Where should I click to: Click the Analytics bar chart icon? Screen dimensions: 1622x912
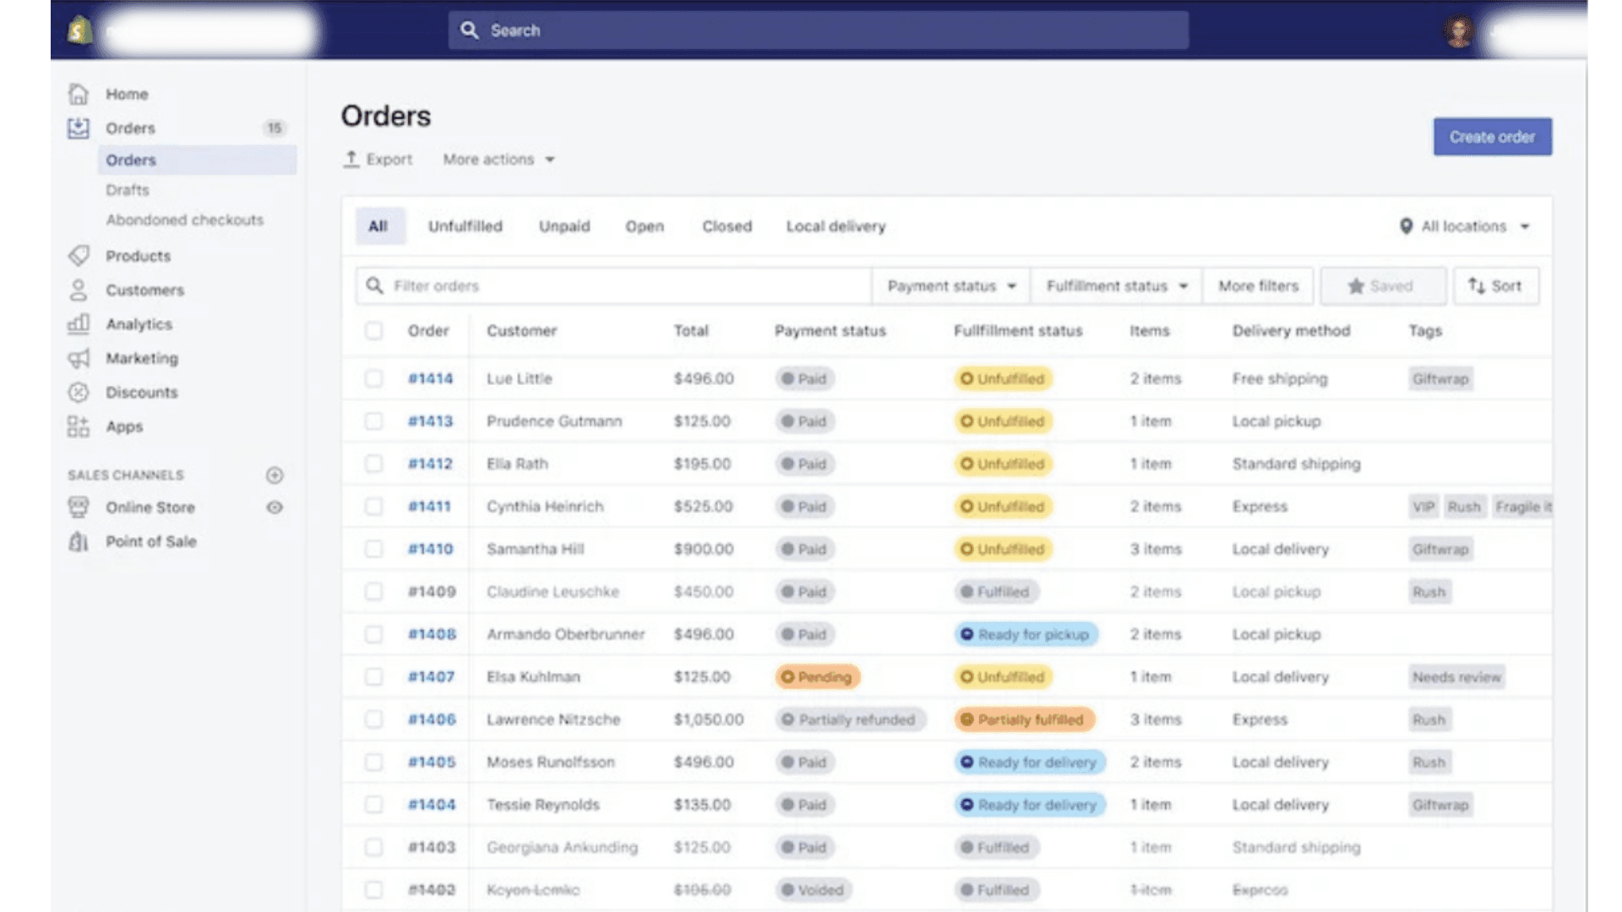click(x=79, y=323)
